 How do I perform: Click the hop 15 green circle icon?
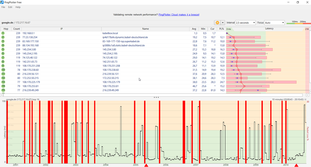pyautogui.click(x=3, y=90)
